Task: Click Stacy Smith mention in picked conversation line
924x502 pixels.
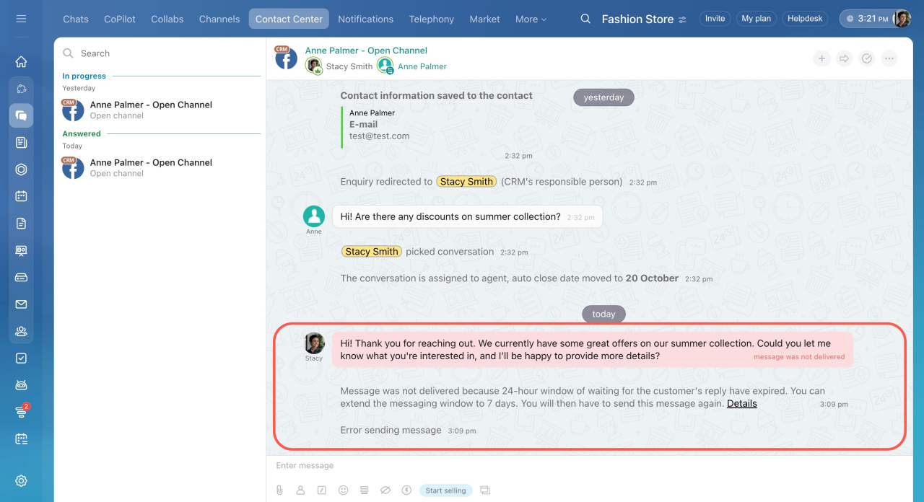Action: tap(372, 252)
